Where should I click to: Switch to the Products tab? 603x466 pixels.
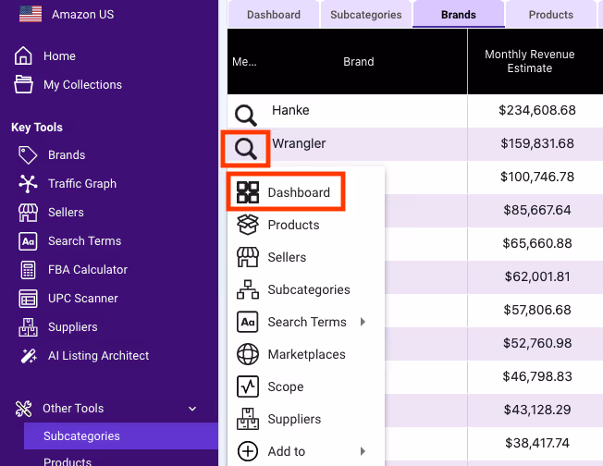[550, 14]
